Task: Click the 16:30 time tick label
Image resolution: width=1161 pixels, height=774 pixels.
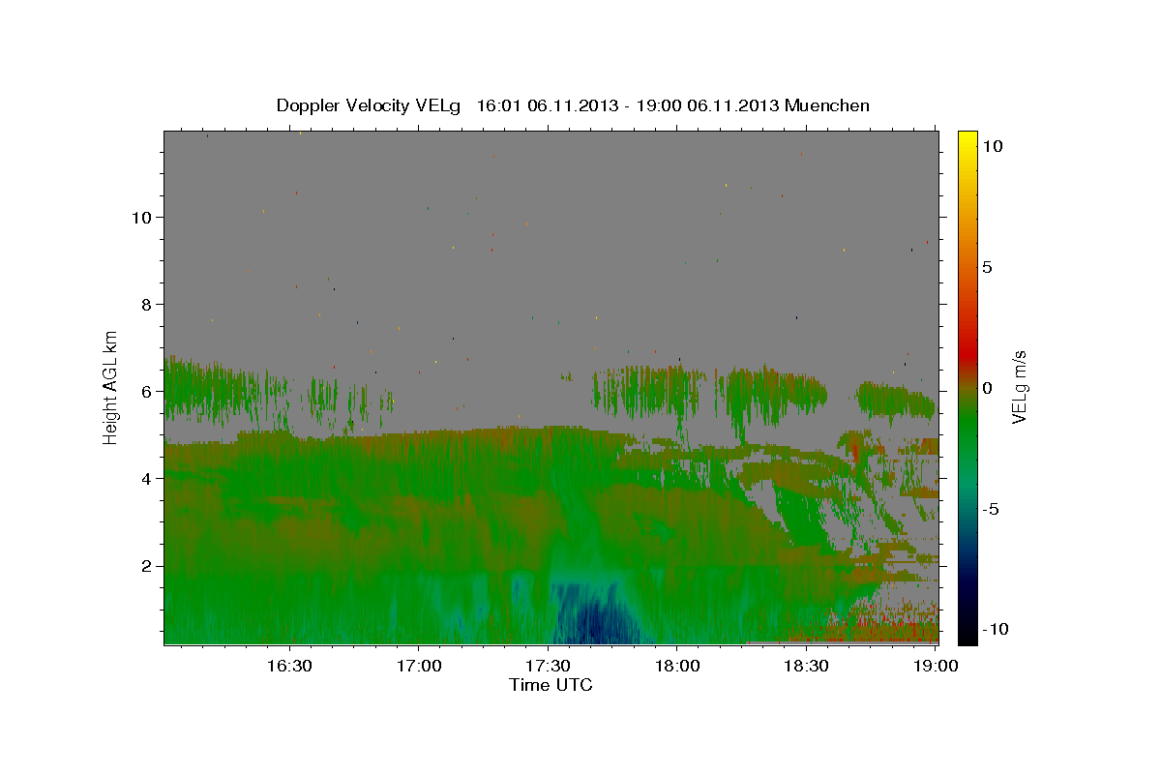Action: pyautogui.click(x=289, y=666)
